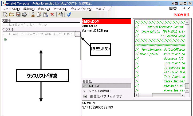Open the ツール menu
This screenshot has width=193, height=116.
coord(60,9)
